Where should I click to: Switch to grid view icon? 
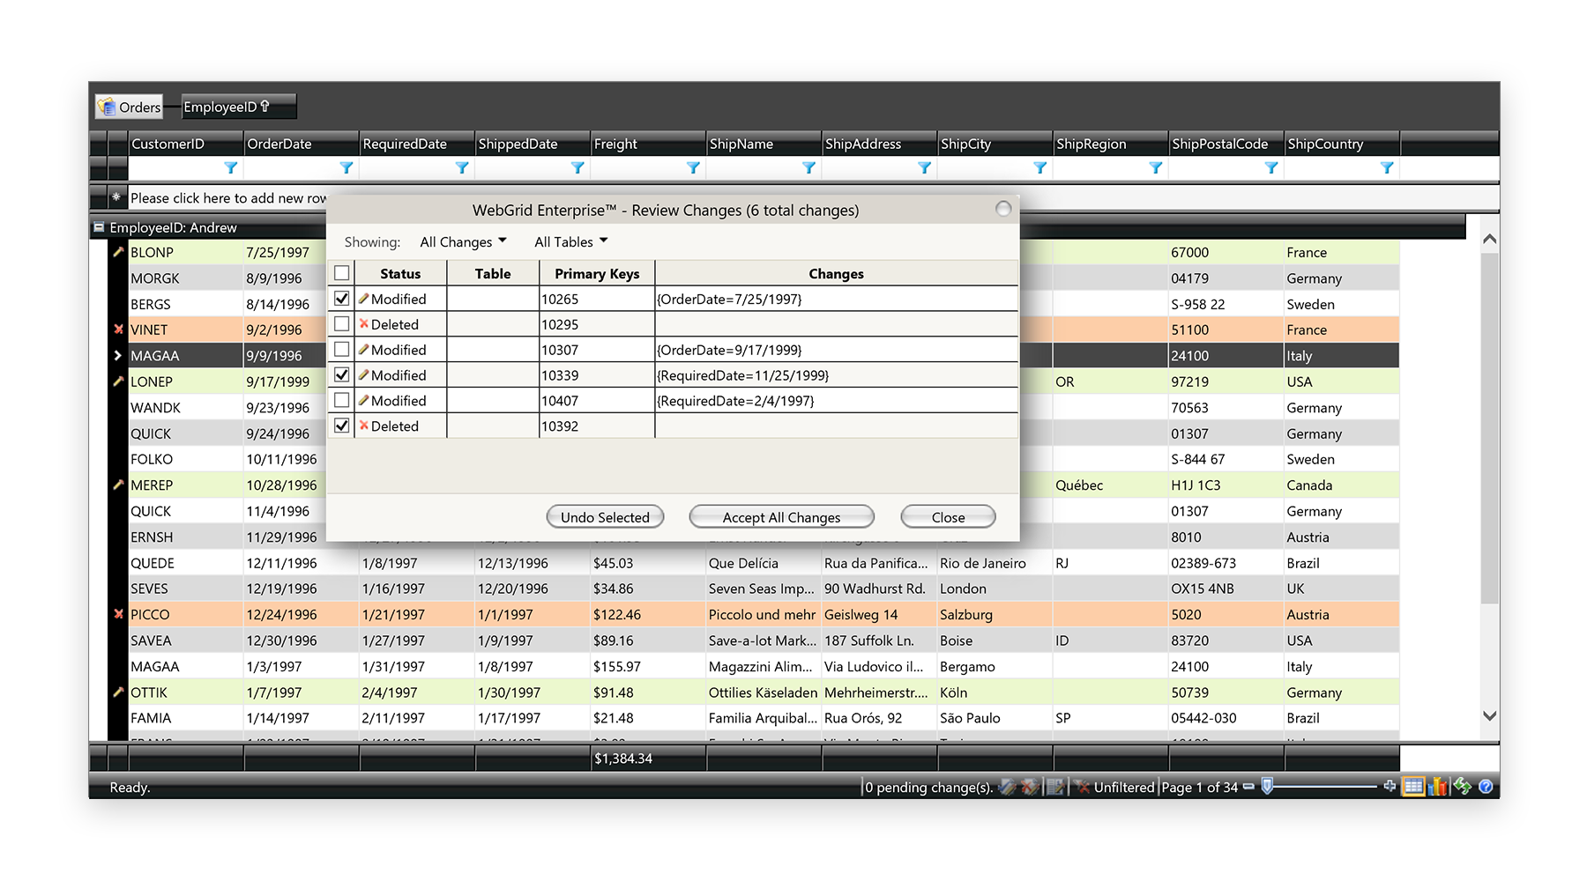pos(1413,787)
